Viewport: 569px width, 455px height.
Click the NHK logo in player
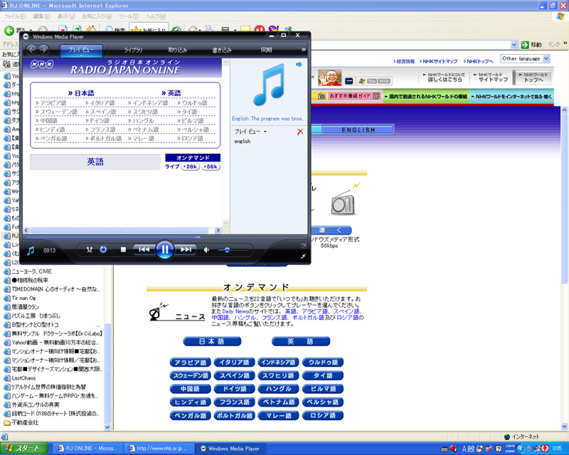coord(42,65)
